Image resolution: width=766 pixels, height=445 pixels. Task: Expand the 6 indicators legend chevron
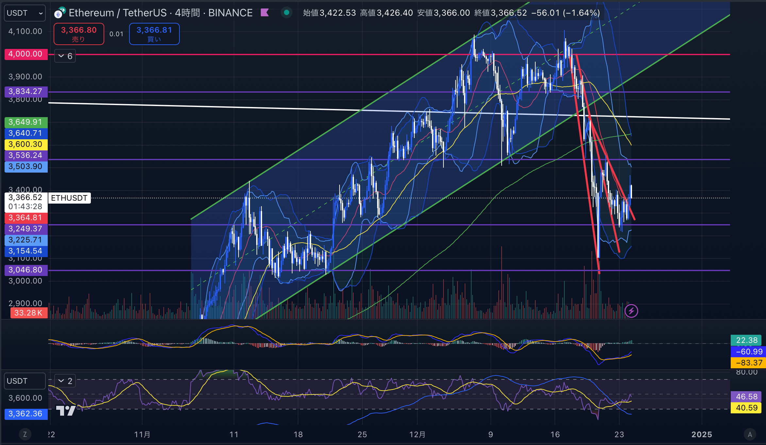(x=65, y=56)
